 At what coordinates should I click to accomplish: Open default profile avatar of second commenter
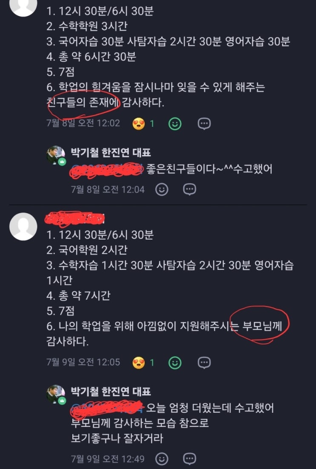23,226
